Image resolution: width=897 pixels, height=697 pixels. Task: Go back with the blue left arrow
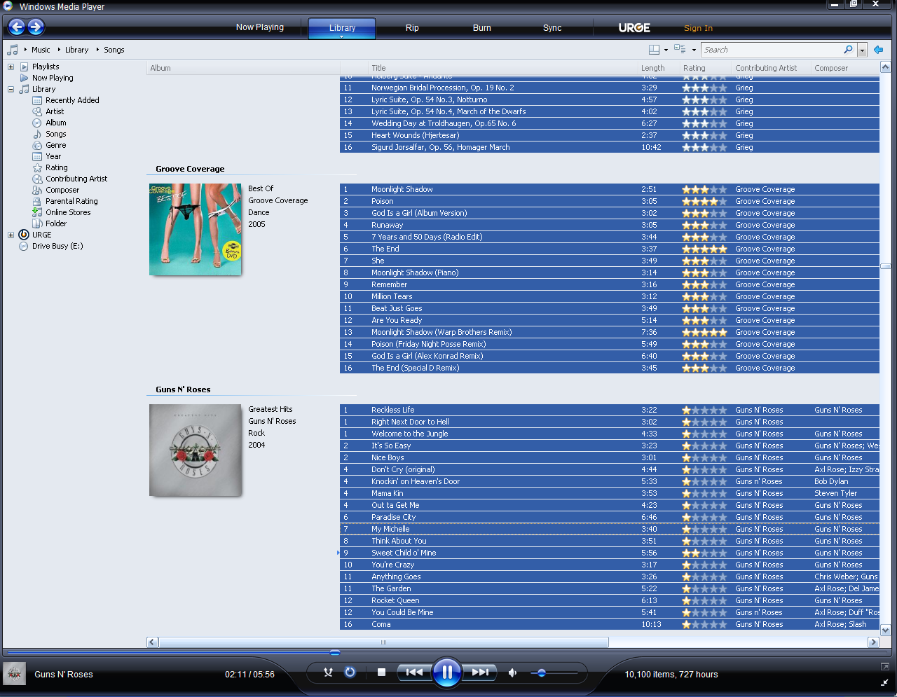tap(17, 27)
